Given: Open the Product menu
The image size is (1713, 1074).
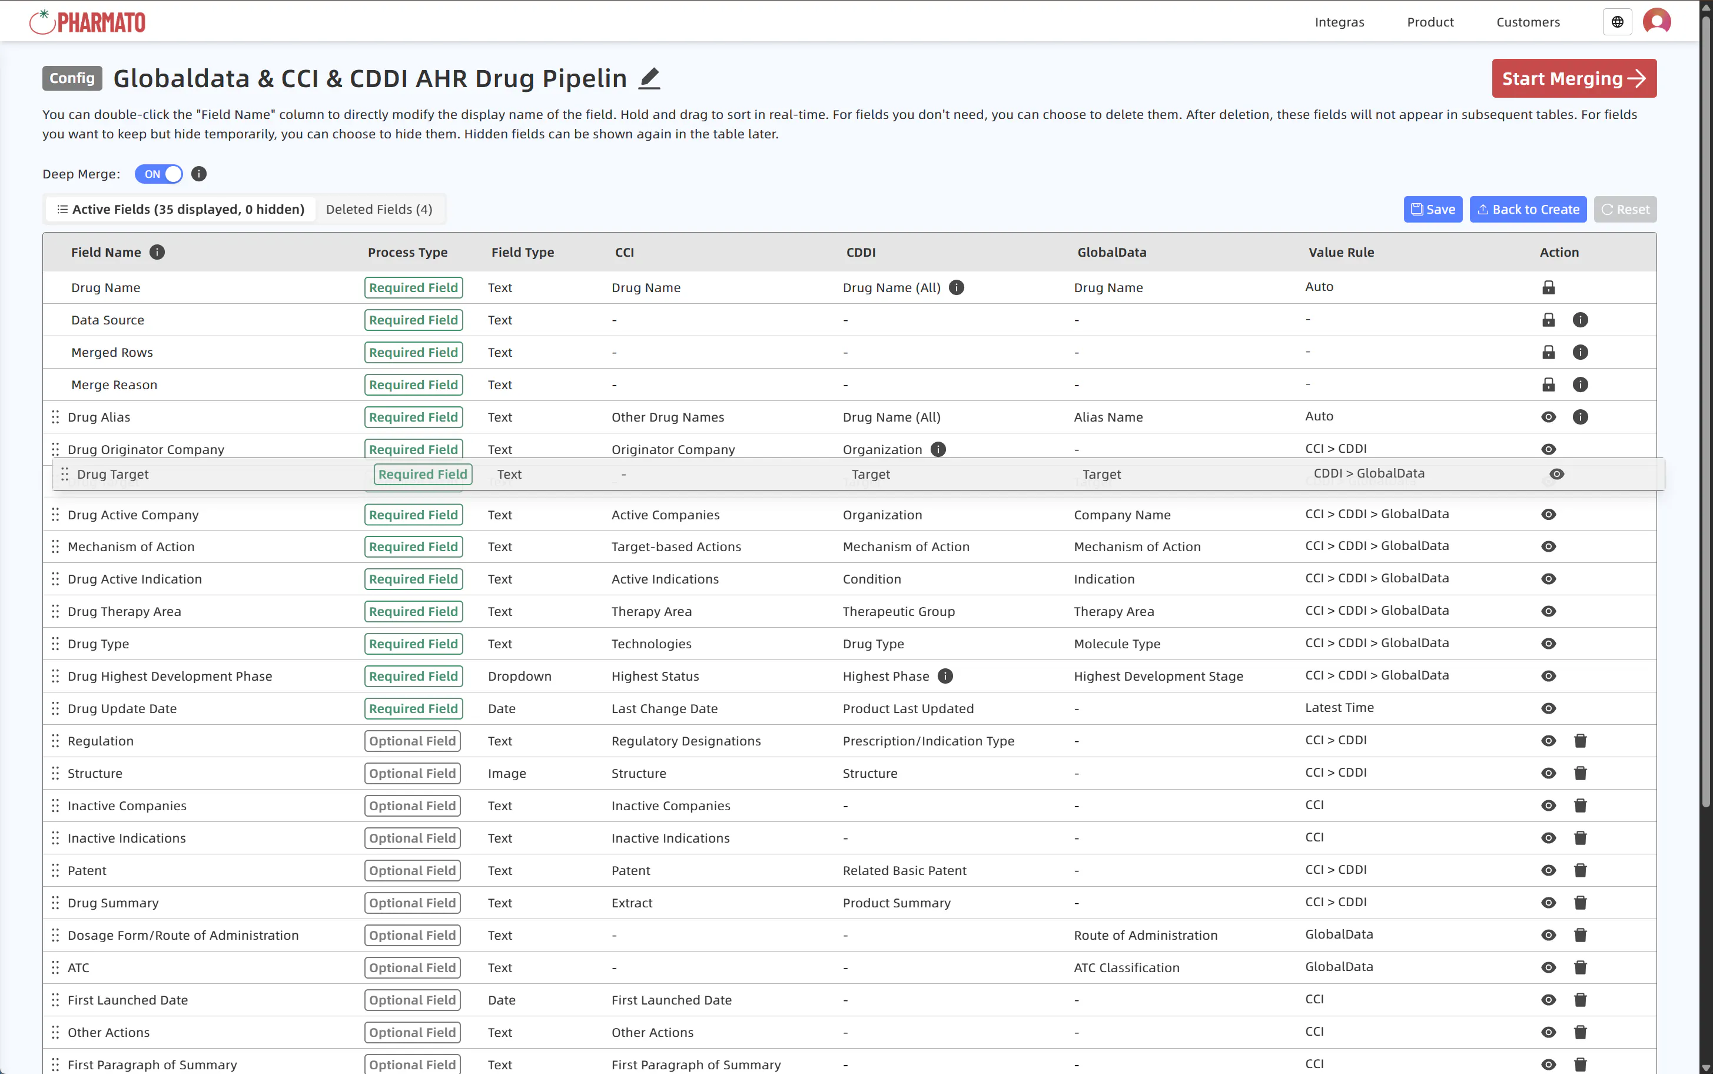Looking at the screenshot, I should pos(1430,22).
